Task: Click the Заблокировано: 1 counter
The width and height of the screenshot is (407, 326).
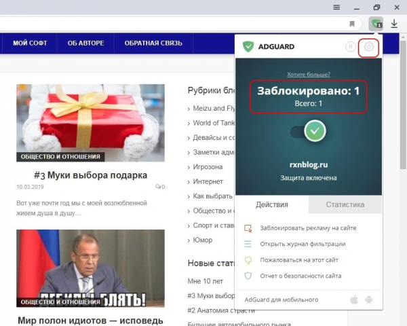Action: pyautogui.click(x=309, y=91)
